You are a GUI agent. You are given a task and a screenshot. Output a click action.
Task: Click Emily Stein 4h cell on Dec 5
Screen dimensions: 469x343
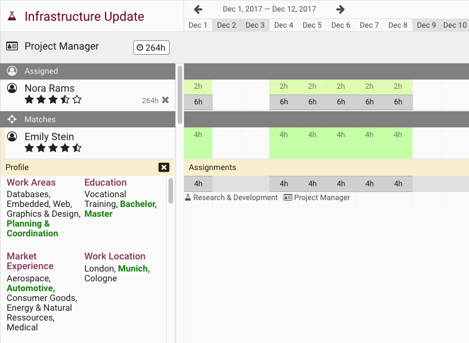coord(312,143)
